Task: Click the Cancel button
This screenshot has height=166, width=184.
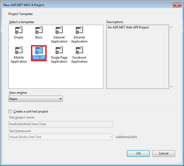Action: point(164,153)
